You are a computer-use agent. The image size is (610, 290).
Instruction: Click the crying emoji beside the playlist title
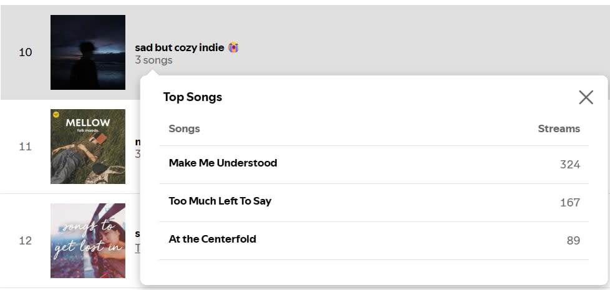(x=233, y=47)
